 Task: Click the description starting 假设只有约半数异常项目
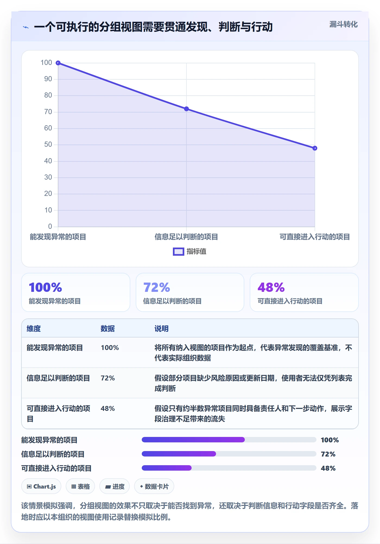253,414
